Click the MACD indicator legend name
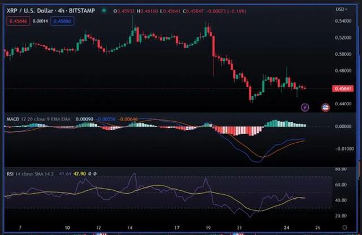Screen dimensions: 362x235 click(13, 119)
